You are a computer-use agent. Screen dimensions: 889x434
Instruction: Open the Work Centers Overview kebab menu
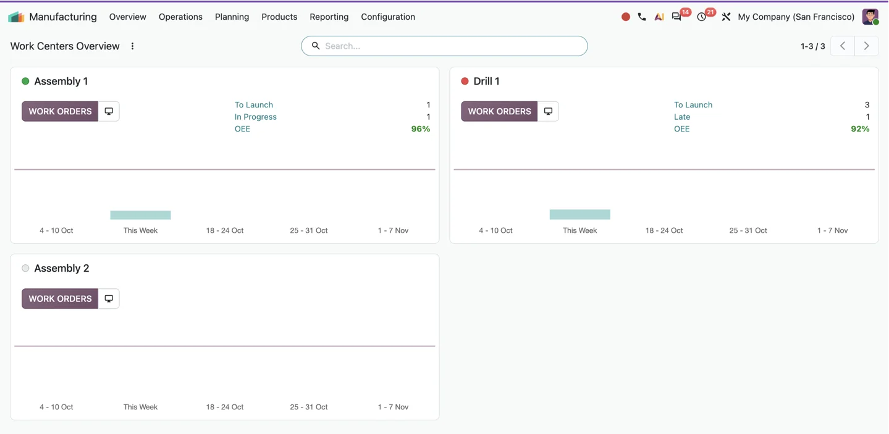[132, 46]
